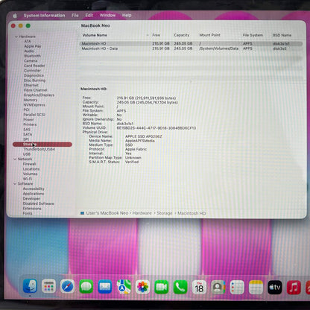Open Maps from the Dock
This screenshot has height=310, width=310.
124,286
